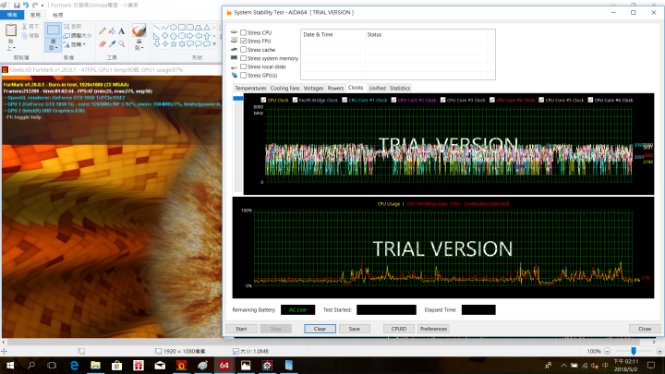The height and width of the screenshot is (374, 665).
Task: Click the Crop icon in Paint
Action: [x=66, y=26]
